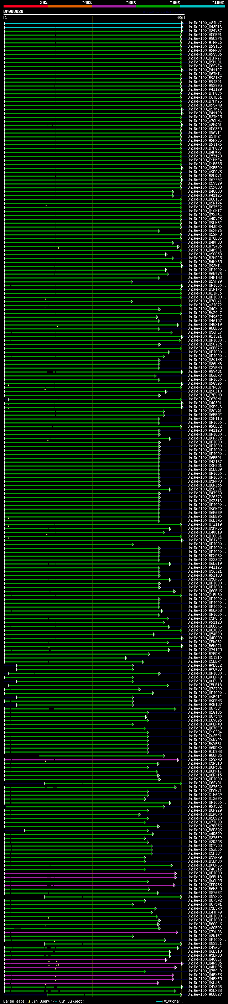Select the green ~80% identity legend segment
This screenshot has width=228, height=1004.
click(158, 6)
